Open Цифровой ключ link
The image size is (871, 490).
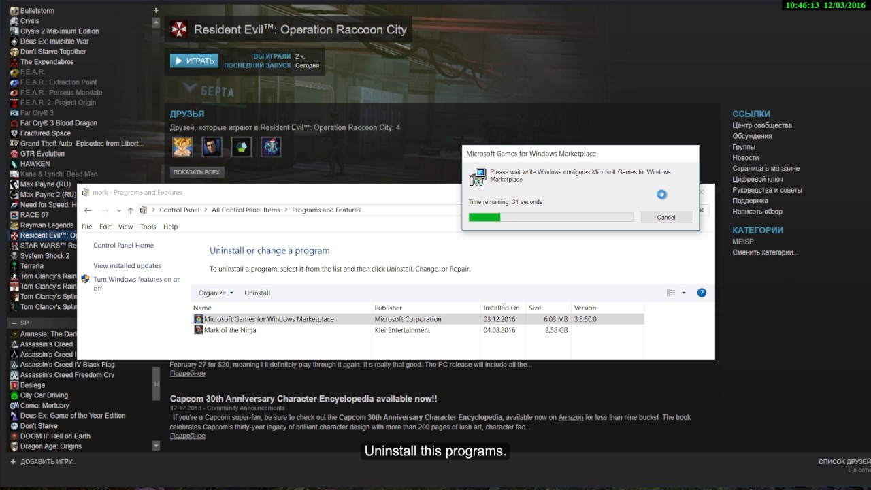(x=757, y=179)
